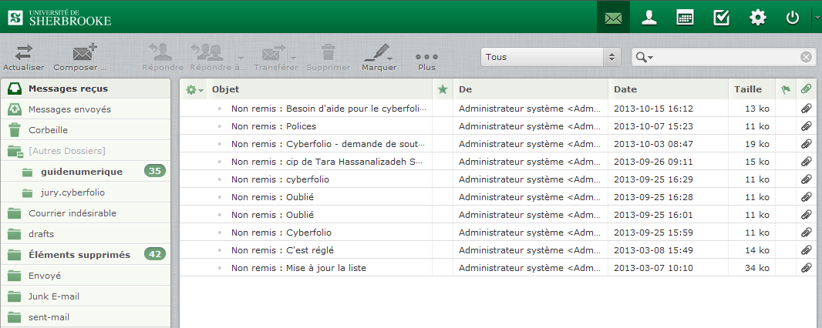Open message 'Non remis : C'est réglé'
822x328 pixels.
click(282, 250)
